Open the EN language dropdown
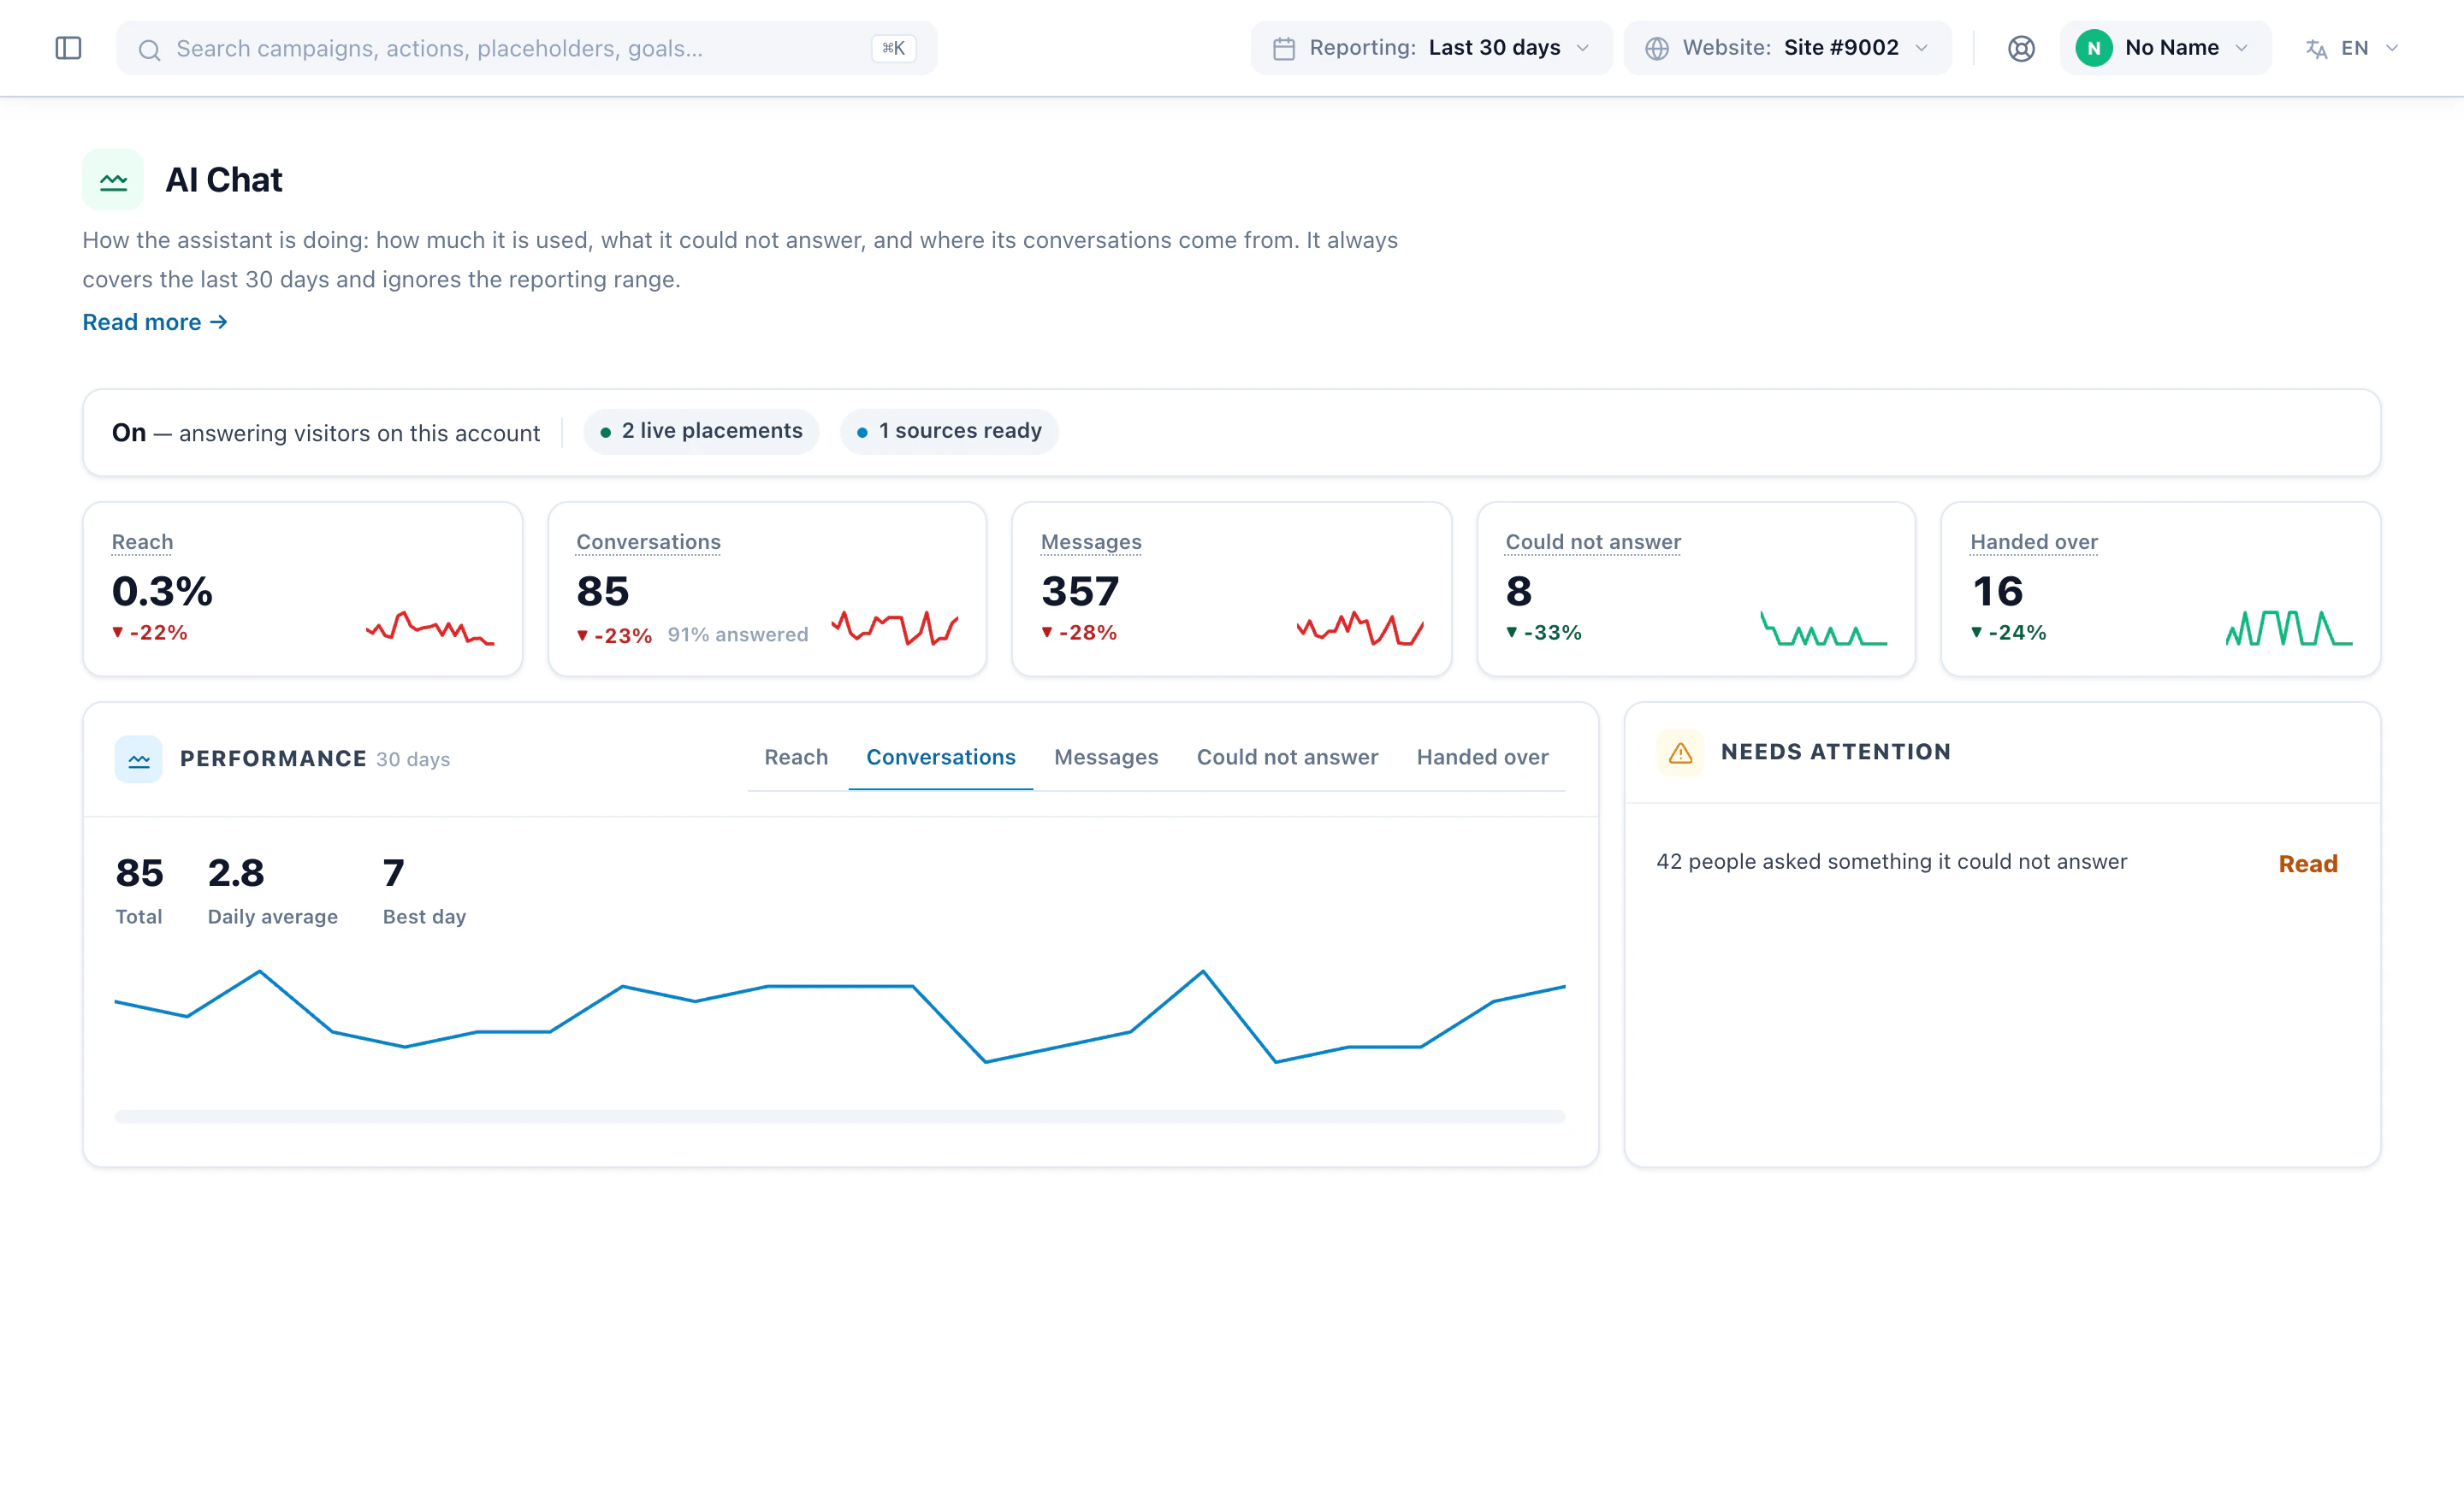The height and width of the screenshot is (1505, 2464). pyautogui.click(x=2351, y=48)
